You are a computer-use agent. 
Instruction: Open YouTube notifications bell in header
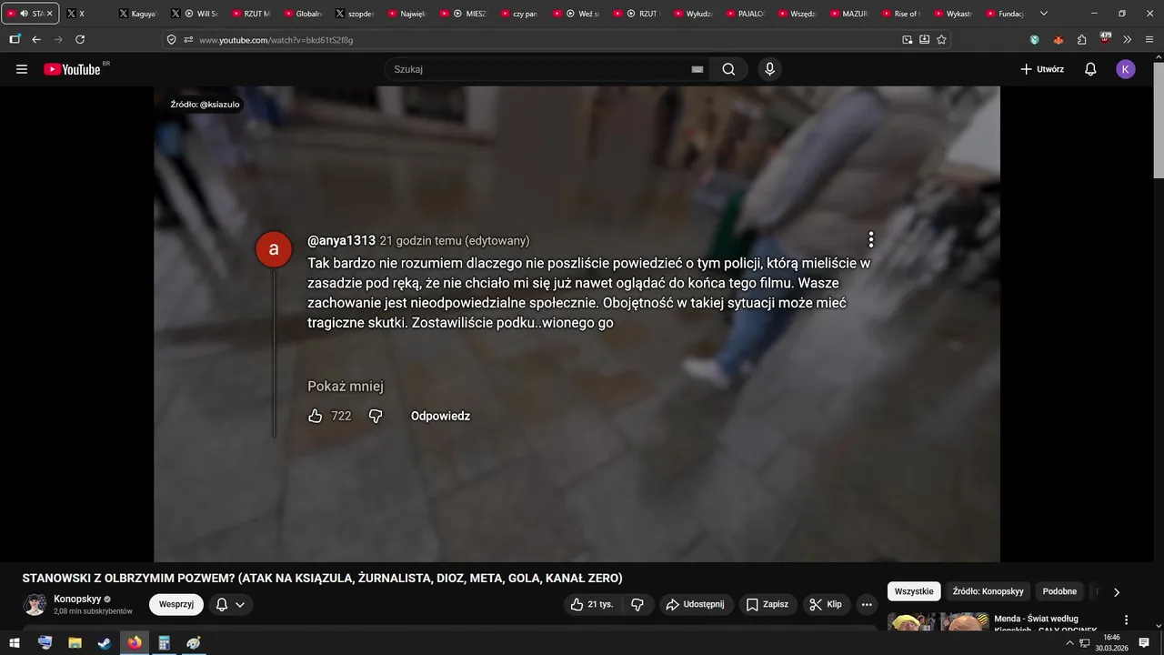pos(1090,69)
